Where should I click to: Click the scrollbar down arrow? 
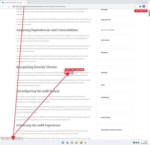149,144
